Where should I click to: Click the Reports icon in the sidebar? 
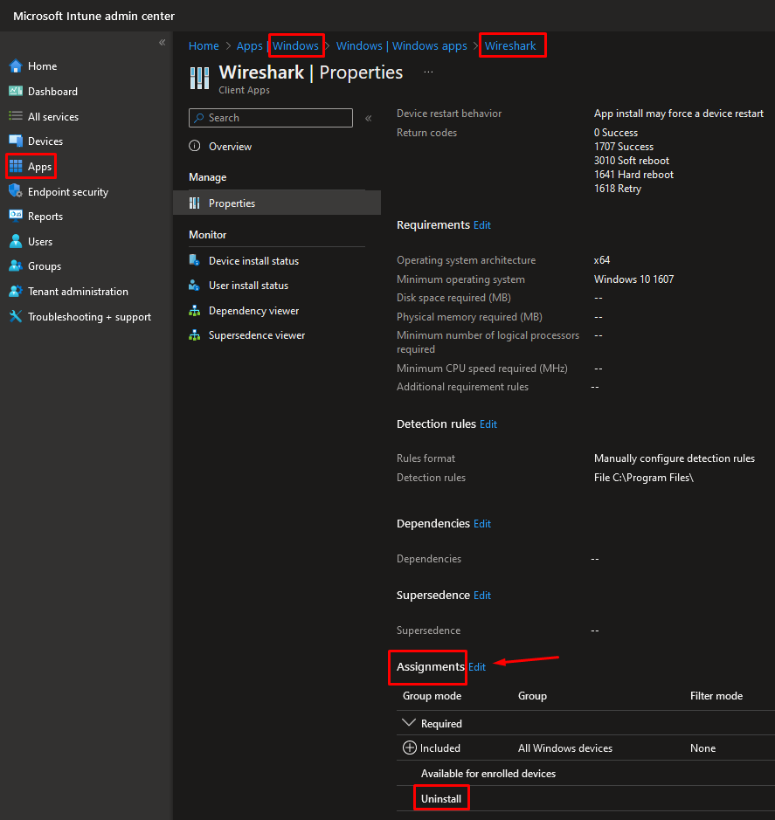point(16,216)
